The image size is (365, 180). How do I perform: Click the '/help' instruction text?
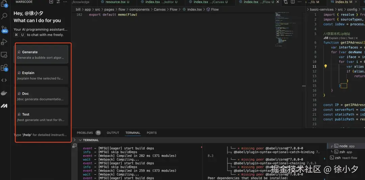[x=27, y=135]
